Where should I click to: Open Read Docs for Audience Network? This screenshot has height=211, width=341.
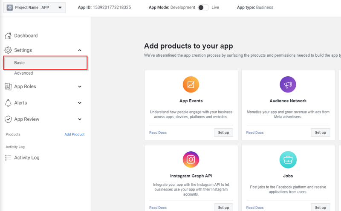coord(255,133)
